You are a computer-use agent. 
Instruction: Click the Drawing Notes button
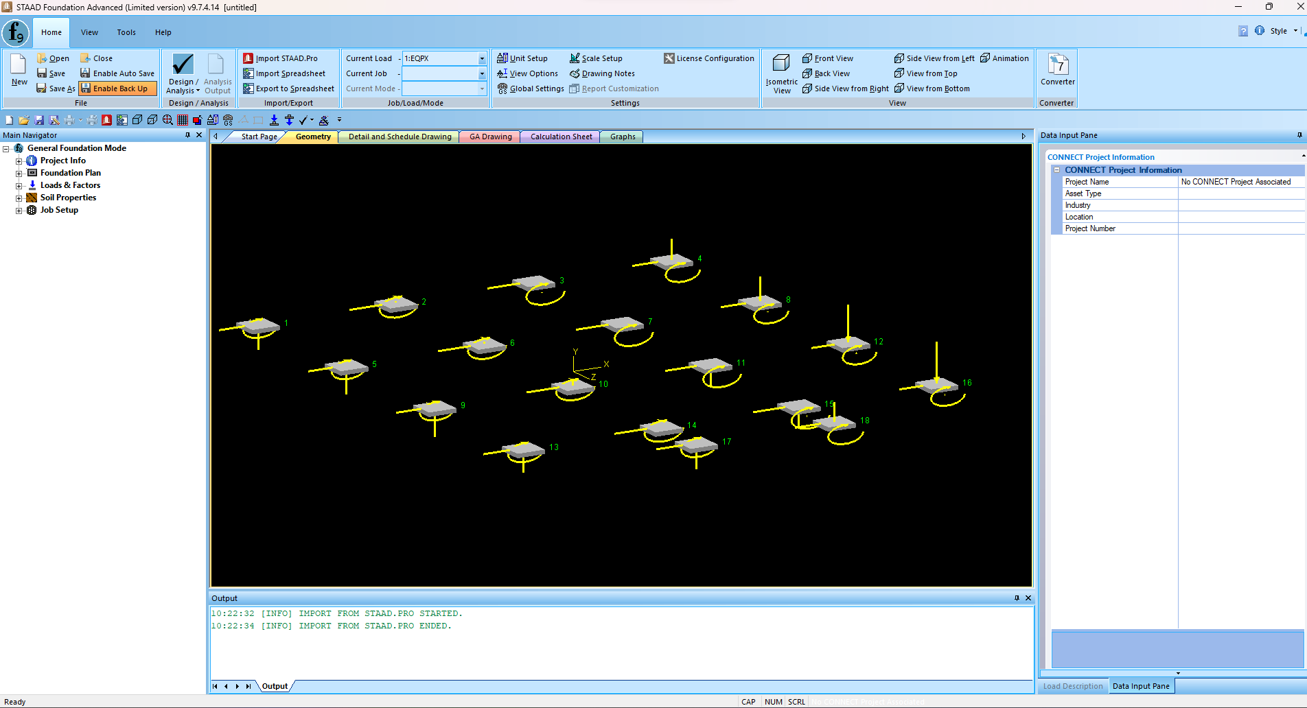602,73
